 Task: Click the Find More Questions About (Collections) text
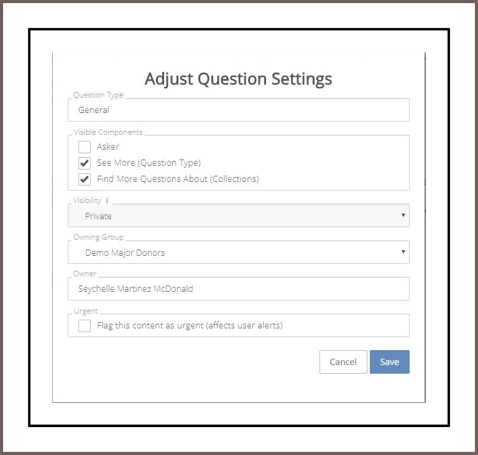click(x=178, y=179)
